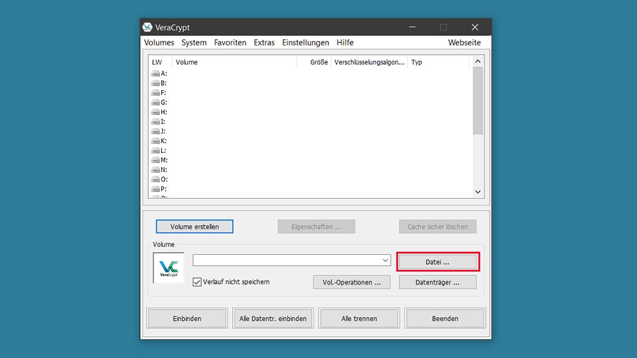Click the Volume erstellen button
Image resolution: width=637 pixels, height=358 pixels.
[x=195, y=226]
